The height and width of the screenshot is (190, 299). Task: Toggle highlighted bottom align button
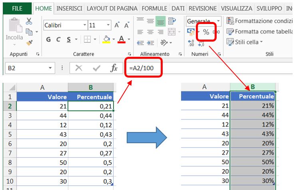pos(161,21)
